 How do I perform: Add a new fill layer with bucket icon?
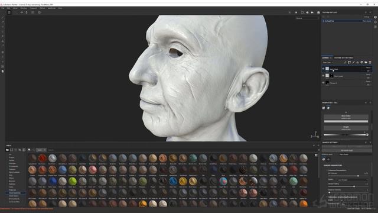tap(357, 62)
